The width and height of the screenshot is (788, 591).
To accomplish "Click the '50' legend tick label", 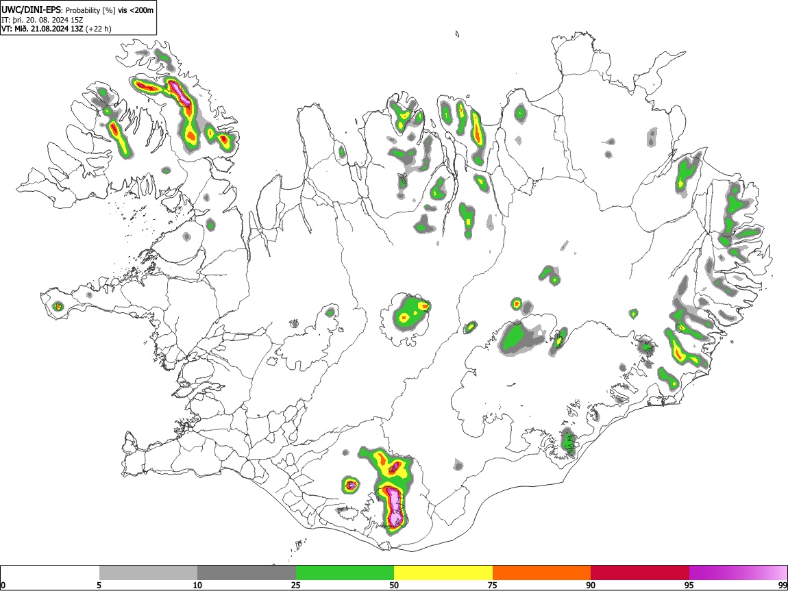I will point(394,585).
